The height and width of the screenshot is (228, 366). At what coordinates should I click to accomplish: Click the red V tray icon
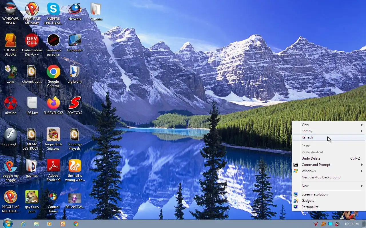coord(316,224)
